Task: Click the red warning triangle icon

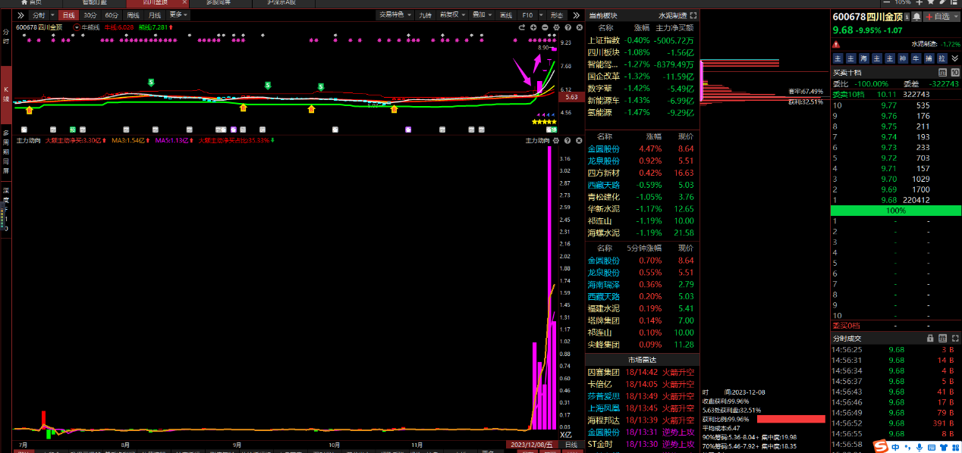Action: [836, 44]
